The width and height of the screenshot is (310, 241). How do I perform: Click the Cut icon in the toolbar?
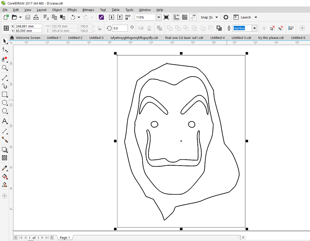click(46, 17)
